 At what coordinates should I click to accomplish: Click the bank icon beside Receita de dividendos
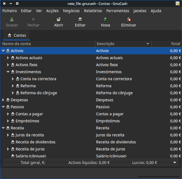(13, 142)
